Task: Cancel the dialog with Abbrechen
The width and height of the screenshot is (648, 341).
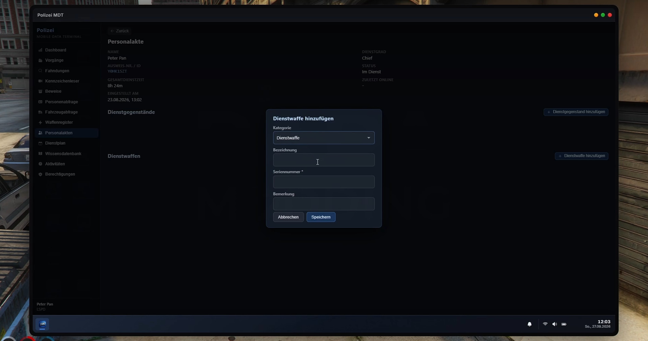Action: click(x=288, y=217)
